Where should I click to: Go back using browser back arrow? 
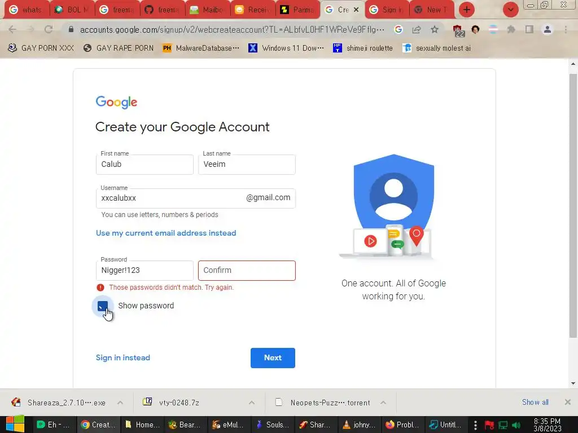point(12,29)
